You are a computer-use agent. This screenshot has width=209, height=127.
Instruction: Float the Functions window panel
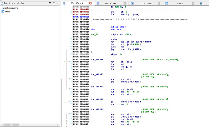53,3
